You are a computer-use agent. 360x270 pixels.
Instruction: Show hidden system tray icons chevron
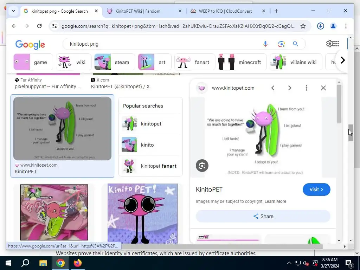point(289,263)
